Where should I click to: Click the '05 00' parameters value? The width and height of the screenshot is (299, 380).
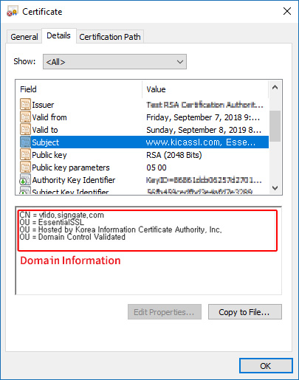coord(157,167)
